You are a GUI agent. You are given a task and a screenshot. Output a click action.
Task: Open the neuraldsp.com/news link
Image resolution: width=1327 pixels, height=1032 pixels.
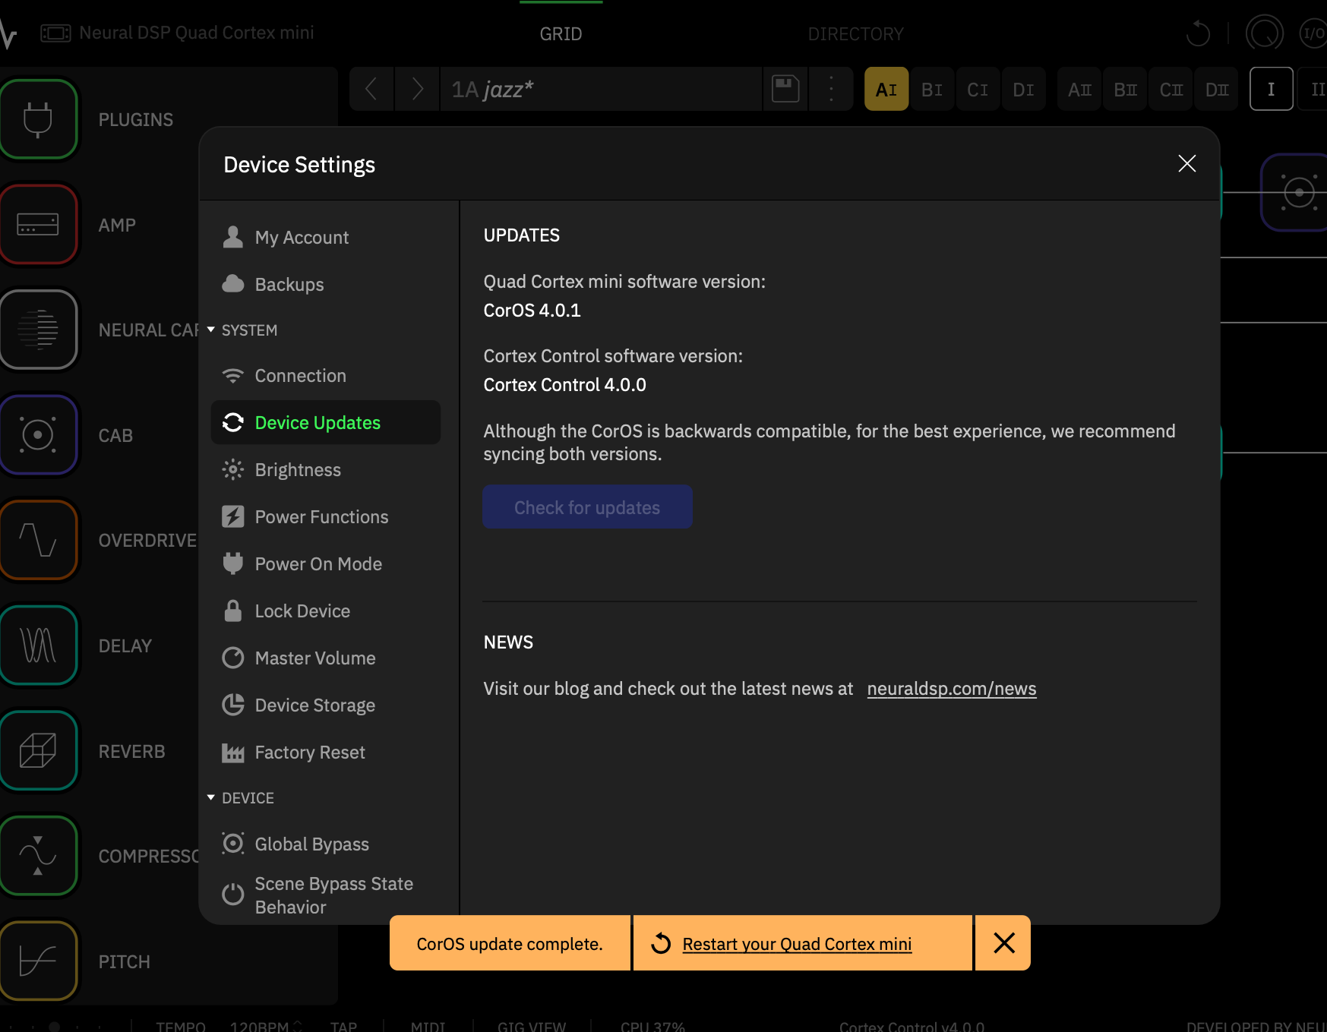(x=952, y=688)
